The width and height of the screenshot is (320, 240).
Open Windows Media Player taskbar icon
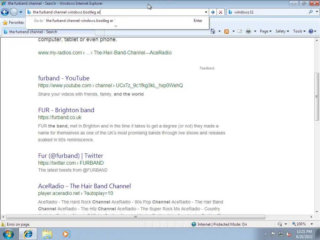pyautogui.click(x=66, y=234)
